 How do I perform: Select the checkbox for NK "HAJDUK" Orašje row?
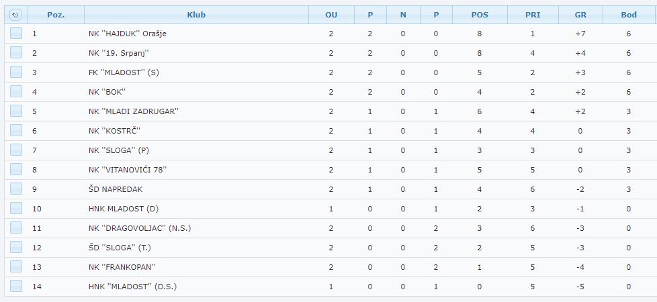click(x=16, y=33)
